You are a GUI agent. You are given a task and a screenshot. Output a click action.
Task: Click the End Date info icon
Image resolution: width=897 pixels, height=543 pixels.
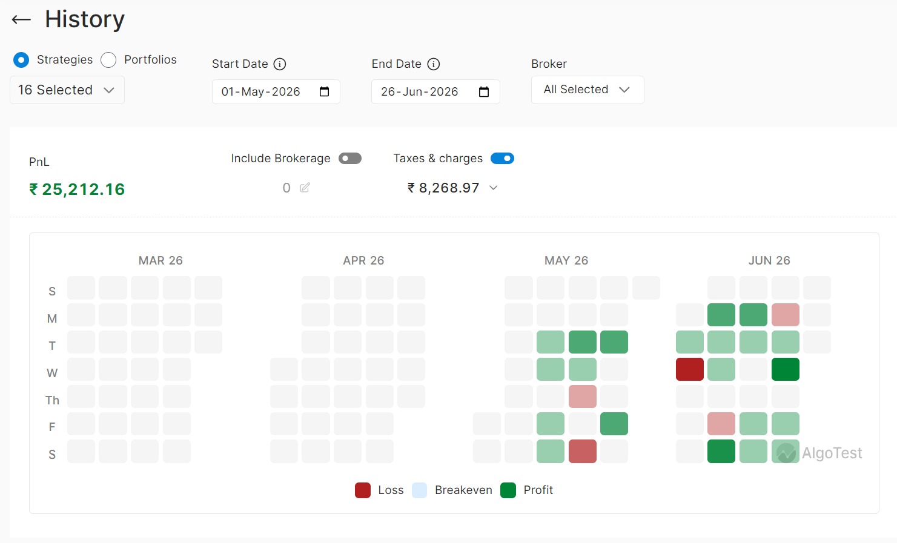pos(434,64)
